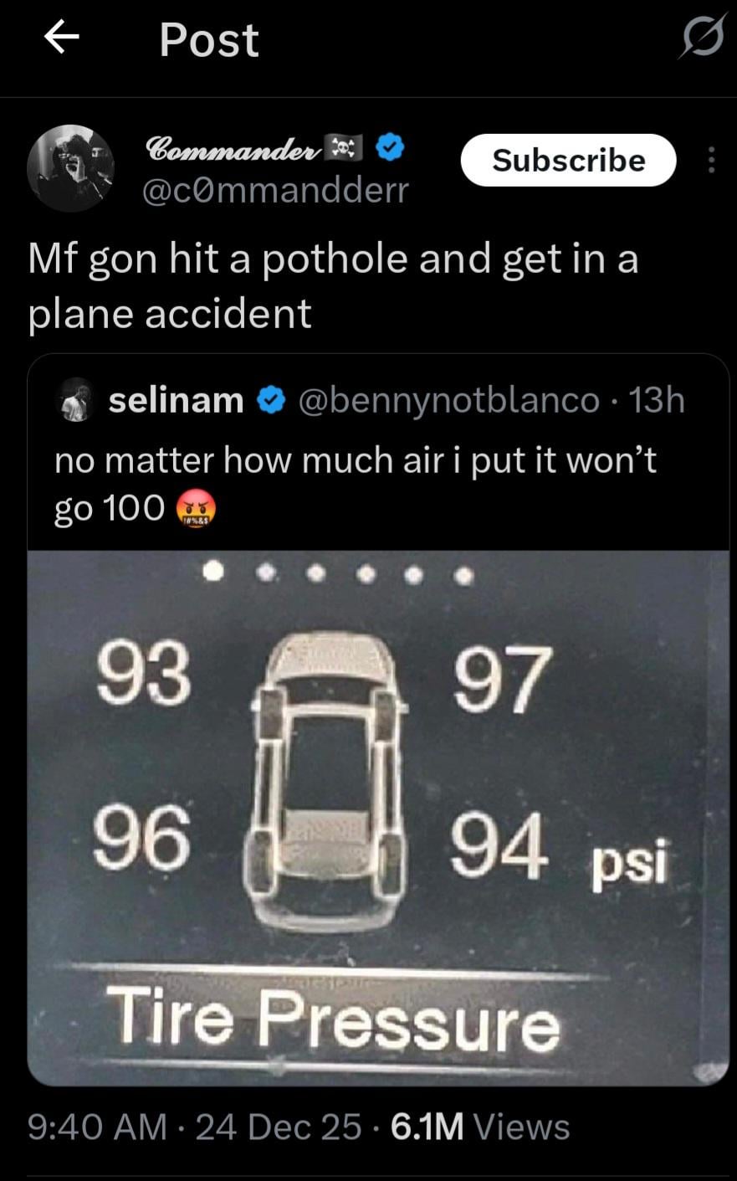Tap the back arrow icon

coord(61,39)
